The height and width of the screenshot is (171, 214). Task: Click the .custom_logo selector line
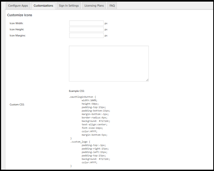click(80, 142)
